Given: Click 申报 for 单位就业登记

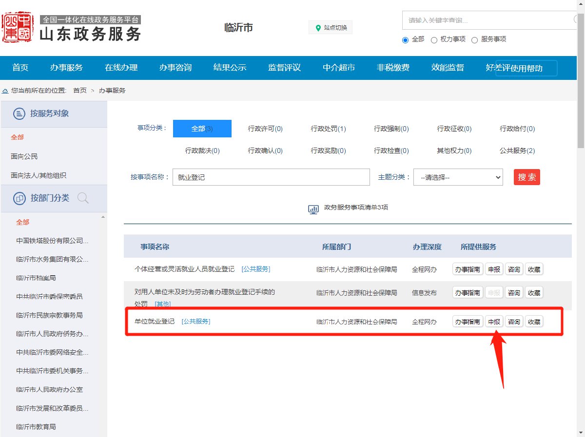Looking at the screenshot, I should [494, 322].
